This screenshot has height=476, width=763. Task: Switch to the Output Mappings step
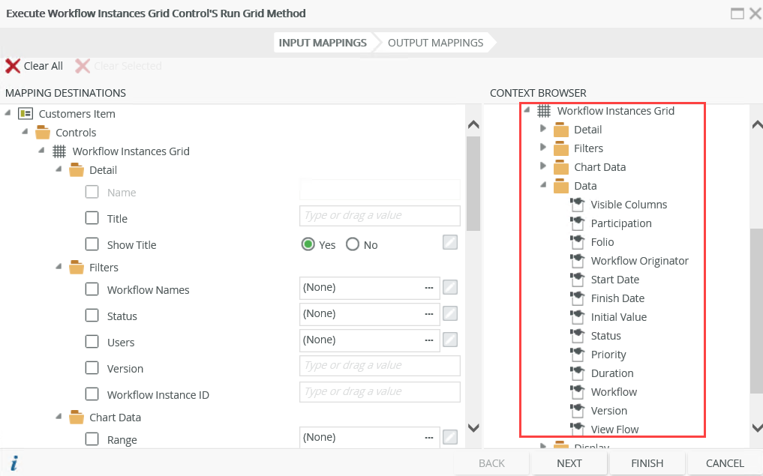[435, 43]
